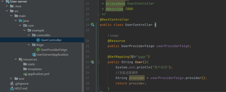Screen dimensions: 226x92
Task: Click the UserProviderFeign interface icon
Action: (38, 50)
